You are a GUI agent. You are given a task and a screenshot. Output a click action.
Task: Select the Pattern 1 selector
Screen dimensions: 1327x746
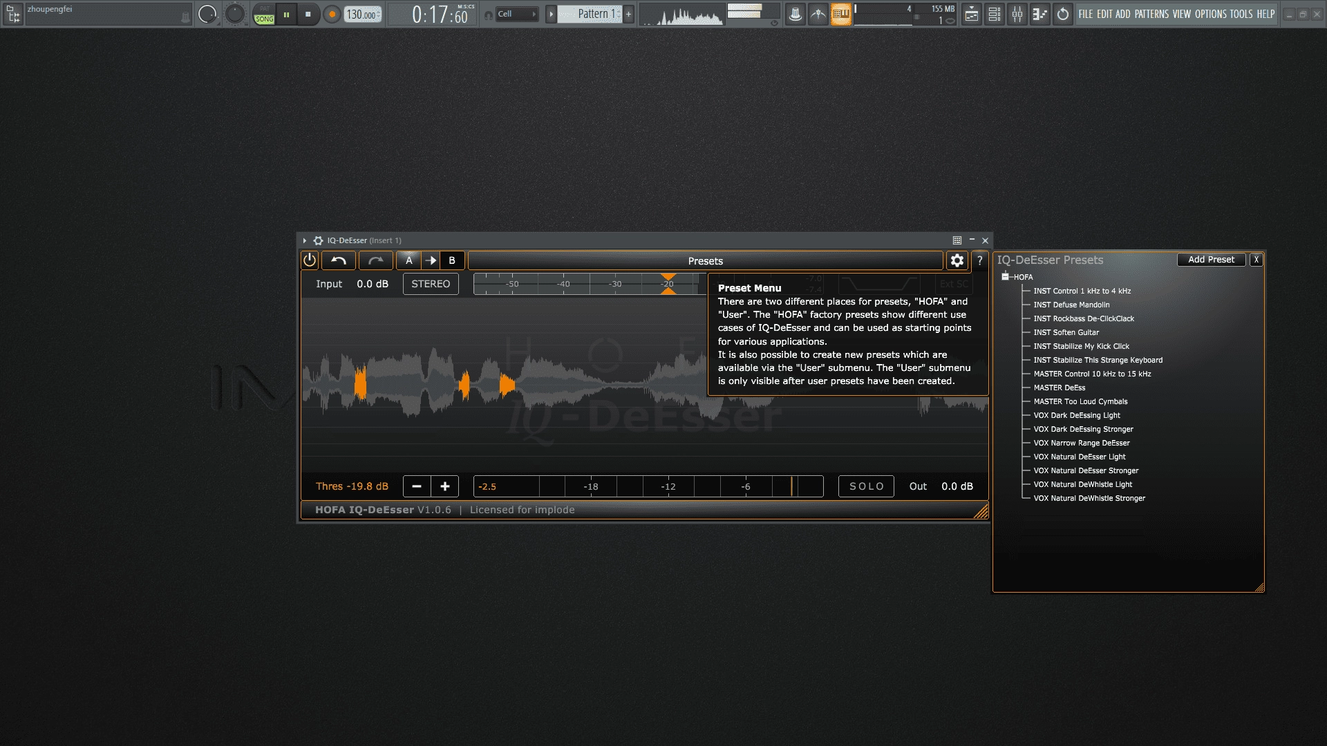pyautogui.click(x=590, y=14)
